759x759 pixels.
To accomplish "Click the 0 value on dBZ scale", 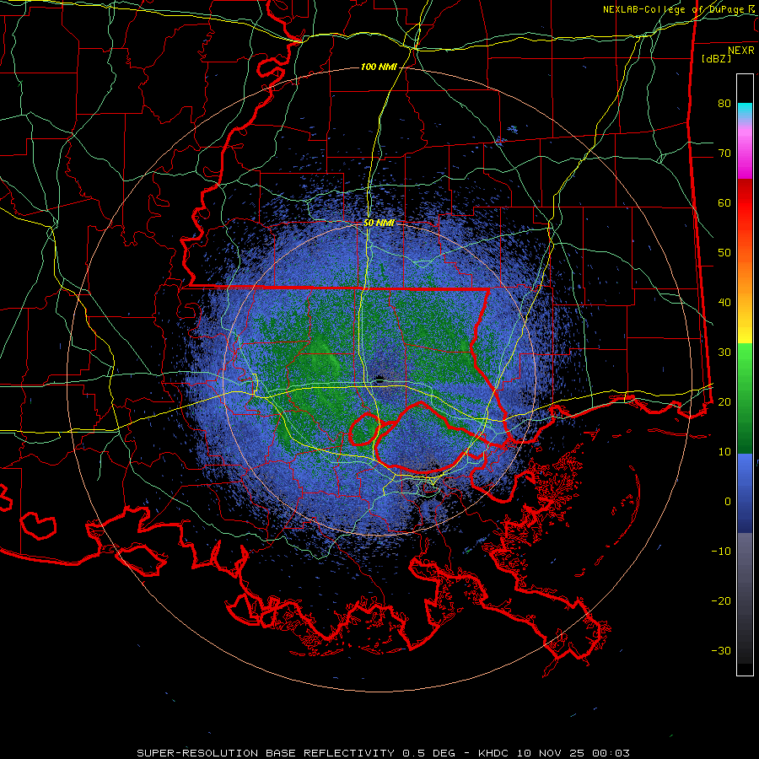I will tap(728, 502).
